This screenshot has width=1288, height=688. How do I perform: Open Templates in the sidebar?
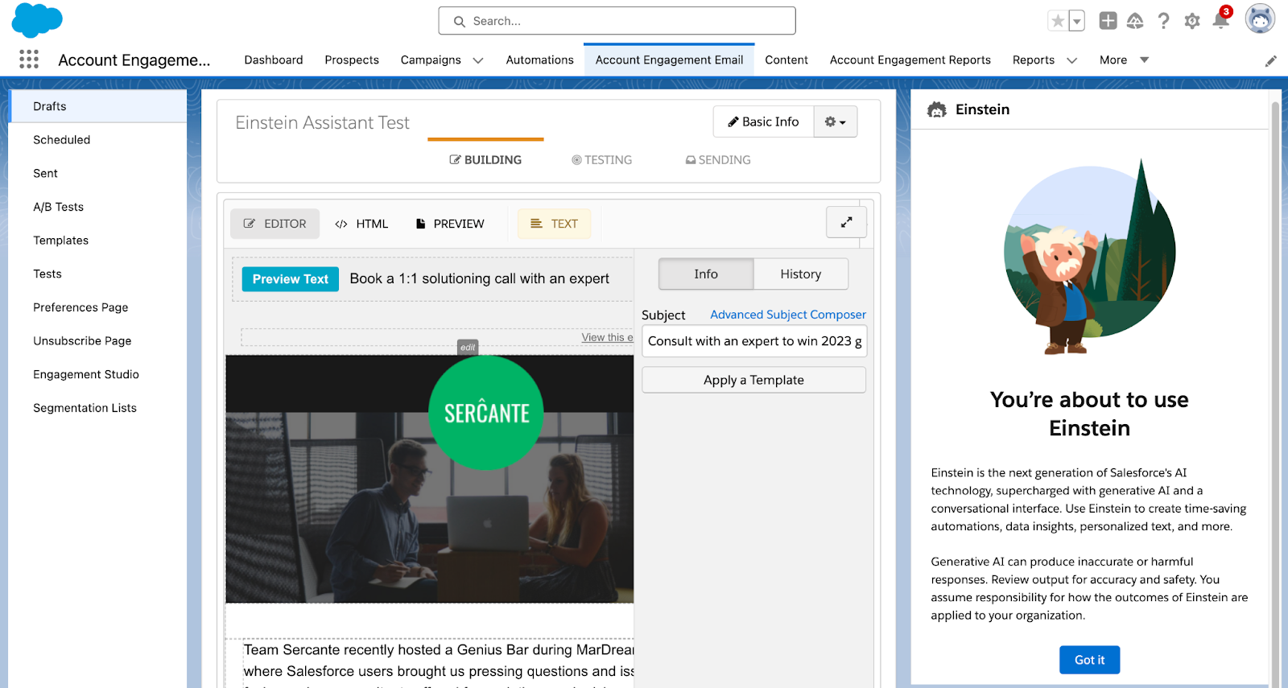[x=98, y=241]
